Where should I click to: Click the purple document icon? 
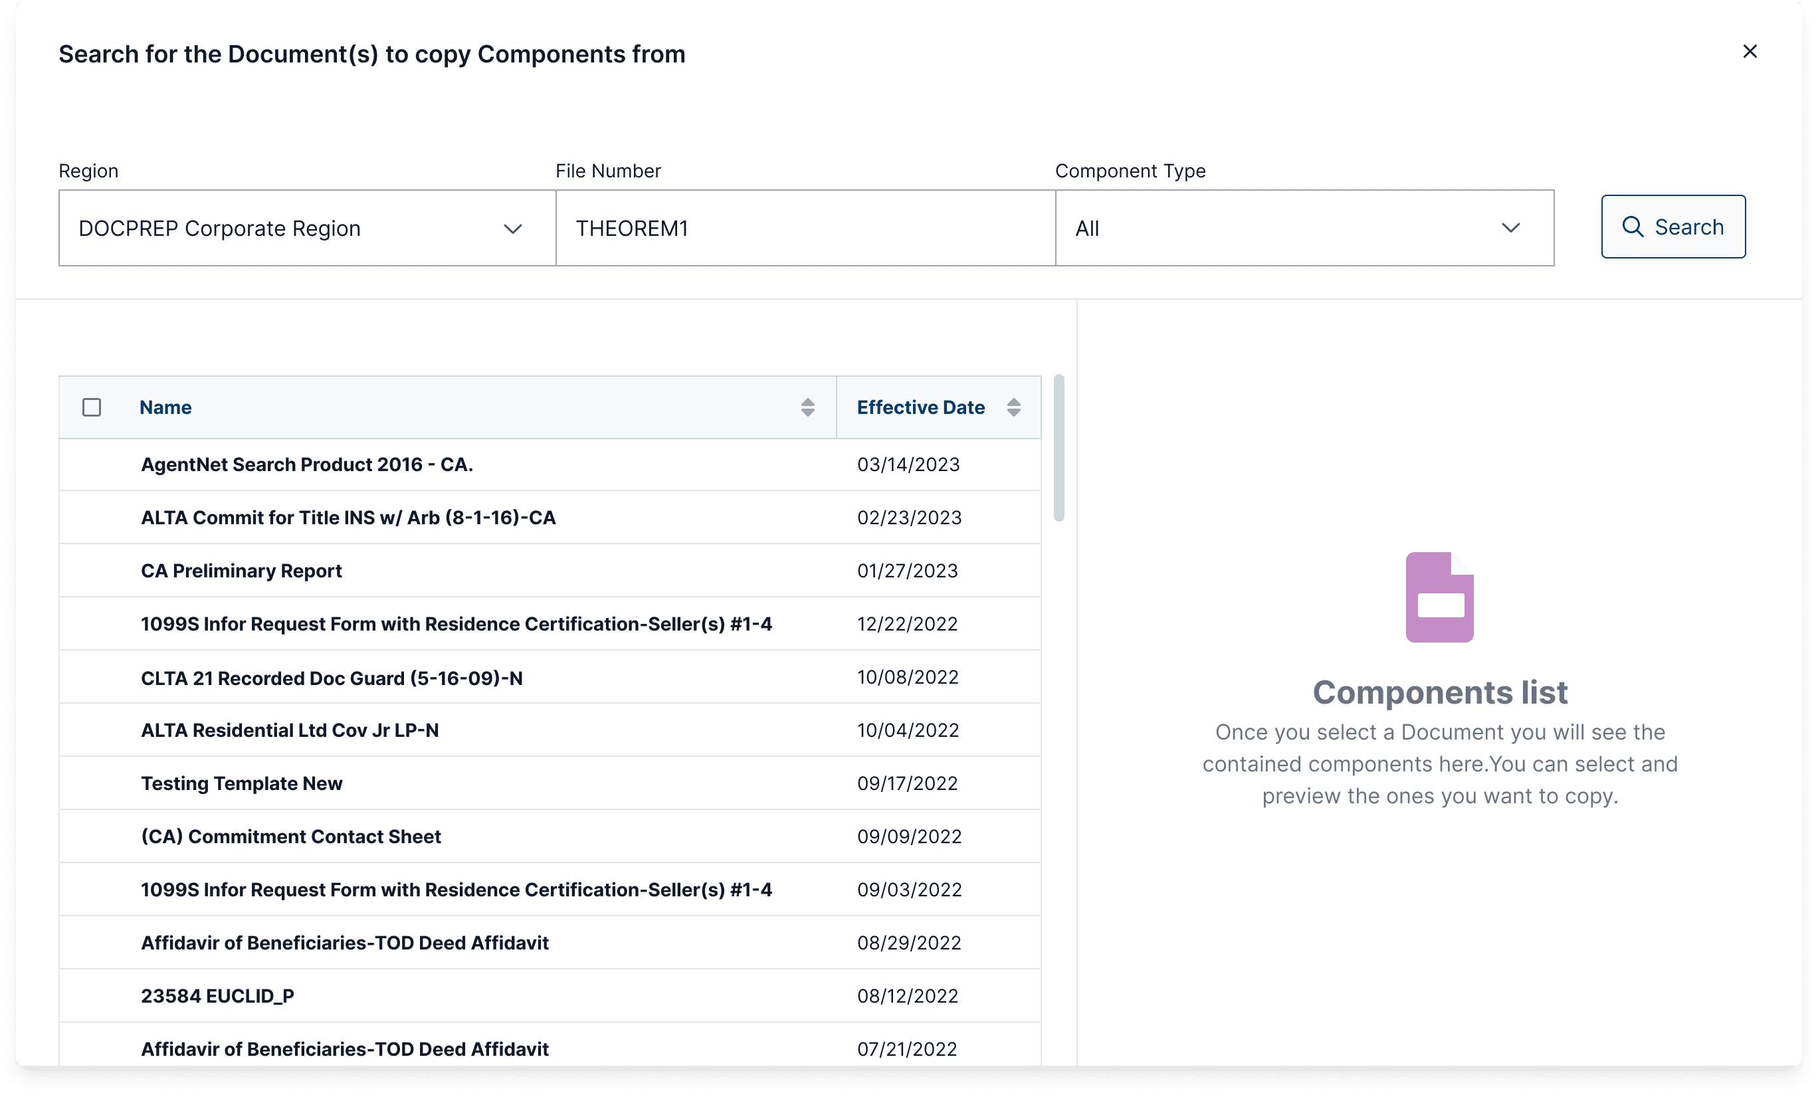[x=1439, y=597]
